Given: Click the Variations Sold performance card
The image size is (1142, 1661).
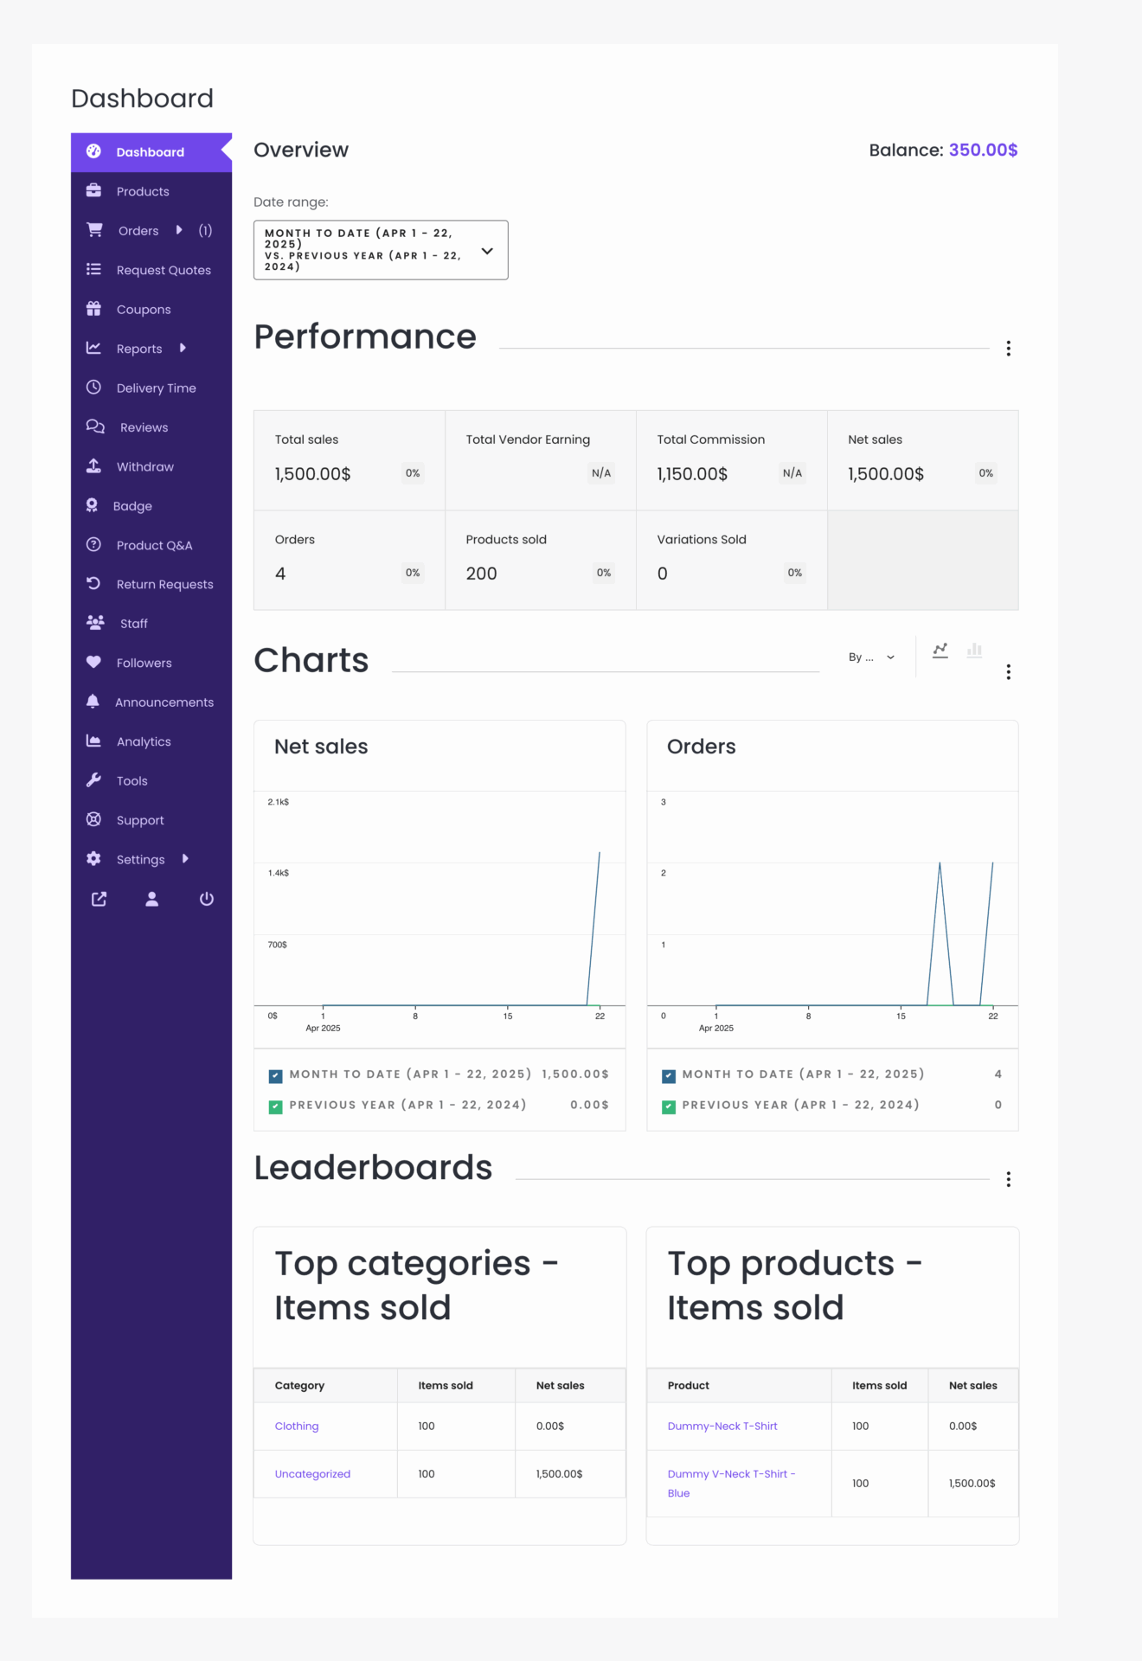Looking at the screenshot, I should [x=732, y=561].
